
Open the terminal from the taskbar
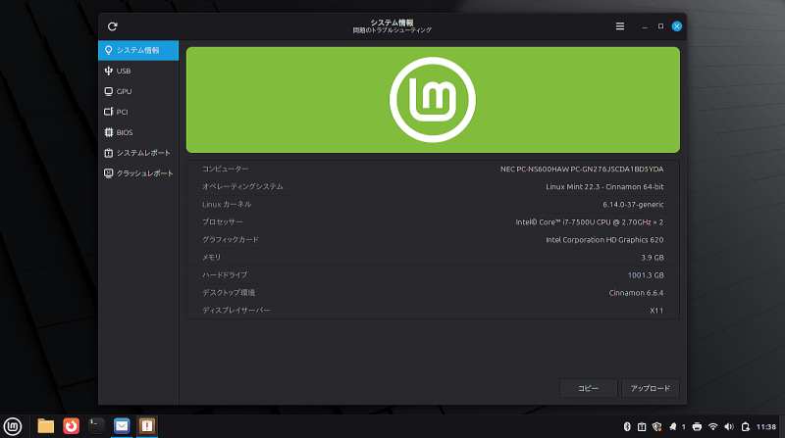coord(96,425)
